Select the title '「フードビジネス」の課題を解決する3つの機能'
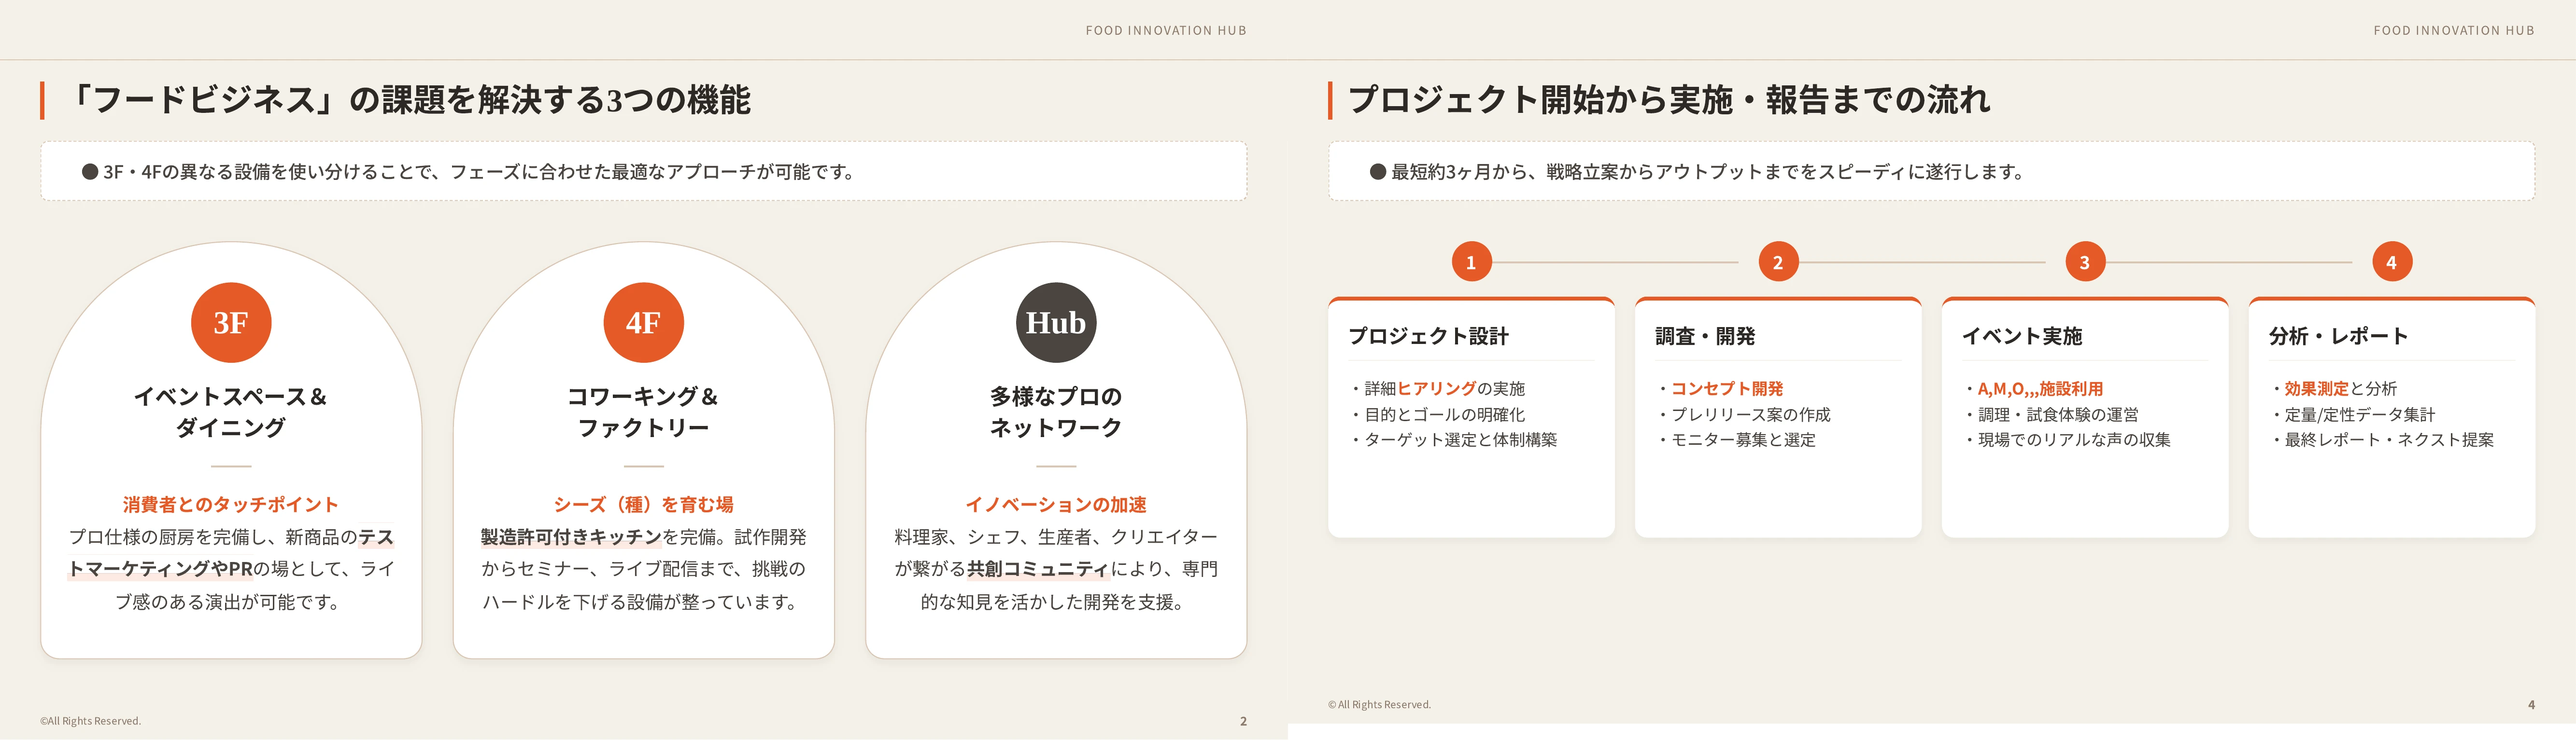This screenshot has height=740, width=2576. tap(410, 100)
